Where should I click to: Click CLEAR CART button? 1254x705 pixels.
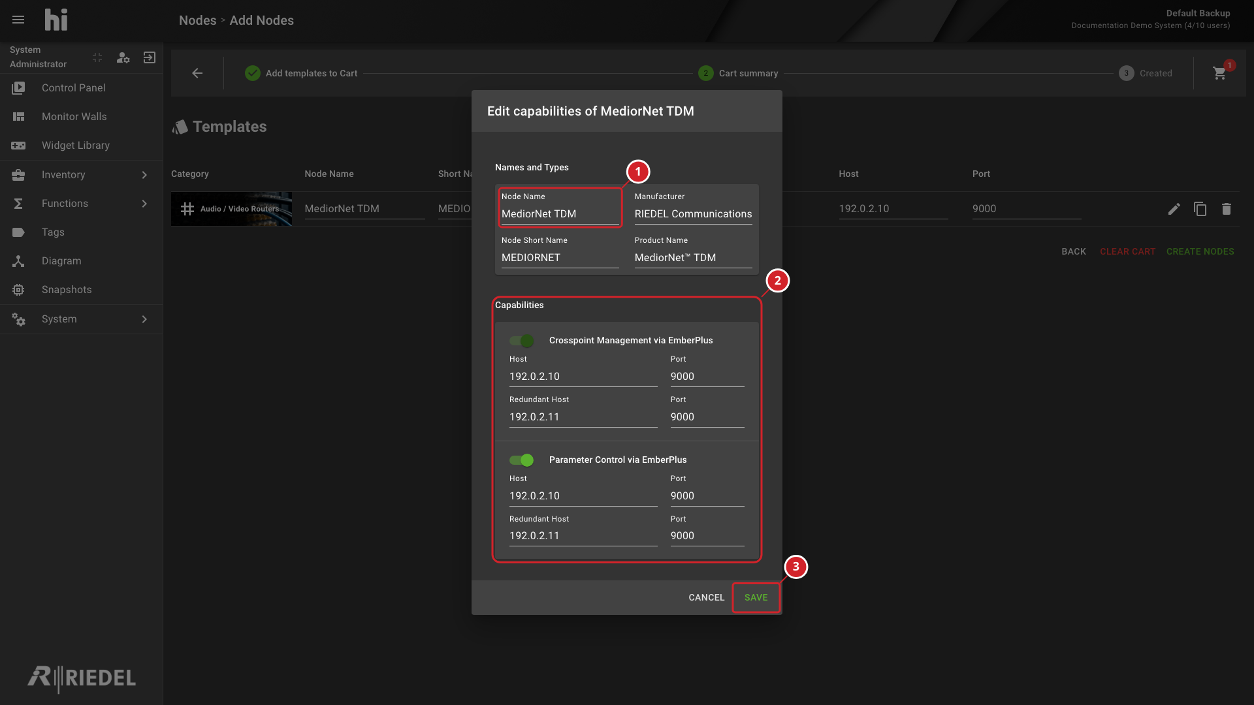coord(1127,251)
